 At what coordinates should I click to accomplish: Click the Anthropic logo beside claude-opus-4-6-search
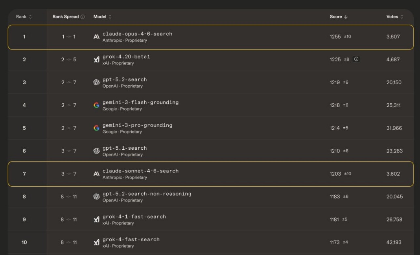point(96,37)
